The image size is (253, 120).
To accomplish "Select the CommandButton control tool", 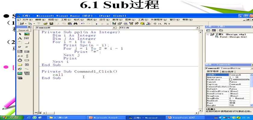I will click(27, 43).
